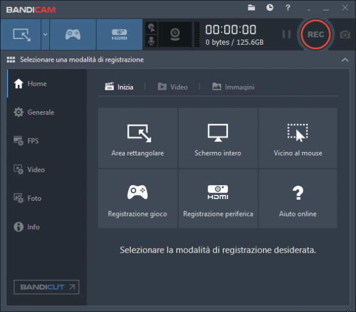The height and width of the screenshot is (312, 356).
Task: Switch to the Video tab
Action: 173,87
